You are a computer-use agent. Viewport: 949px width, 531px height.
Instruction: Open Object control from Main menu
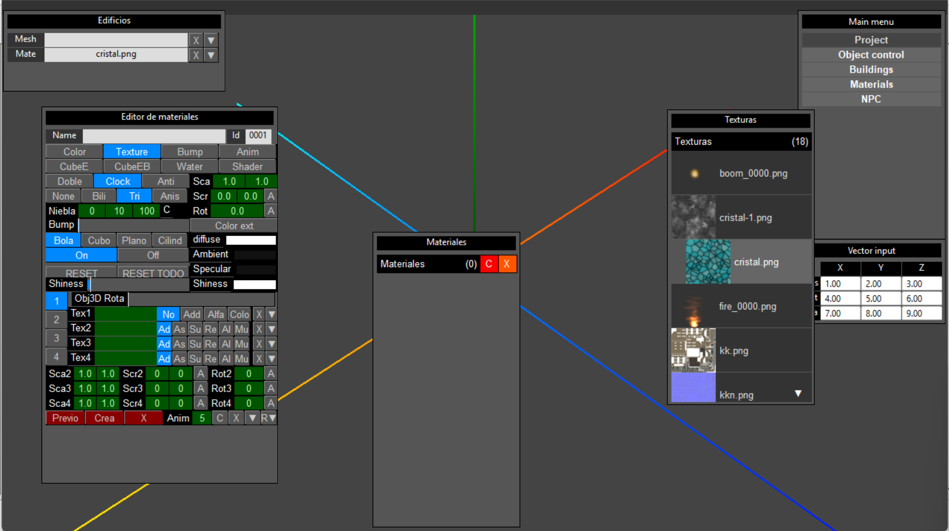pos(870,55)
